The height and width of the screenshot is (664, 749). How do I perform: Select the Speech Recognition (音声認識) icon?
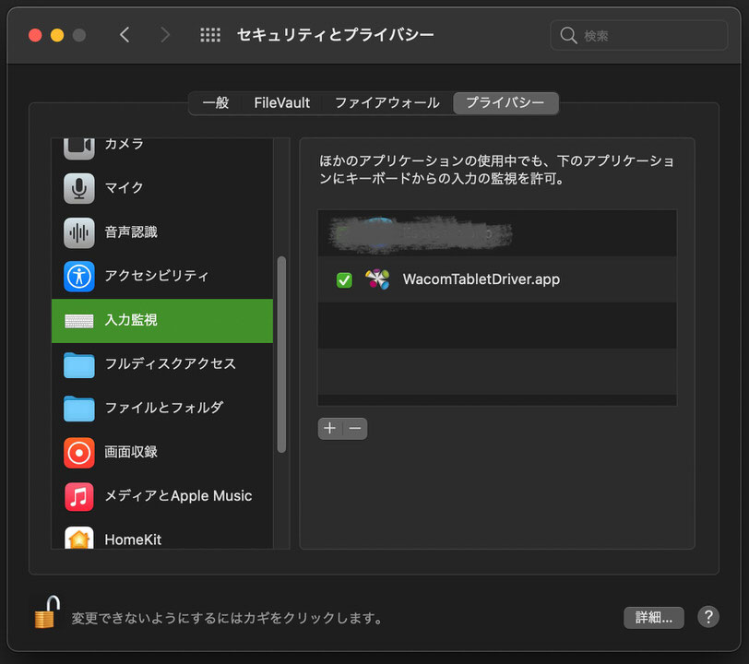tap(79, 231)
